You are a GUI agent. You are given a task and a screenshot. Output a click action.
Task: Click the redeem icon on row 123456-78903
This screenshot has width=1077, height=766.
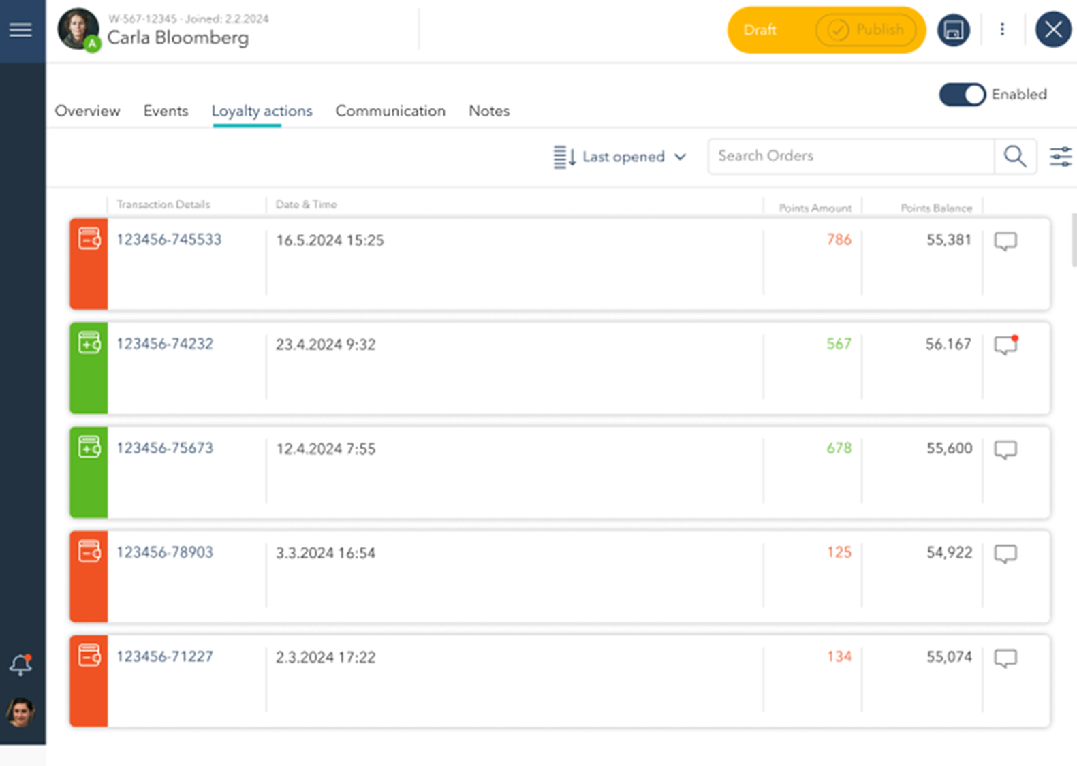click(x=89, y=551)
